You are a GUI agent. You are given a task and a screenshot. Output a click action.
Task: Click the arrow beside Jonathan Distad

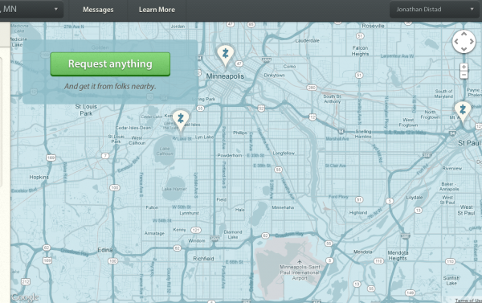point(472,9)
